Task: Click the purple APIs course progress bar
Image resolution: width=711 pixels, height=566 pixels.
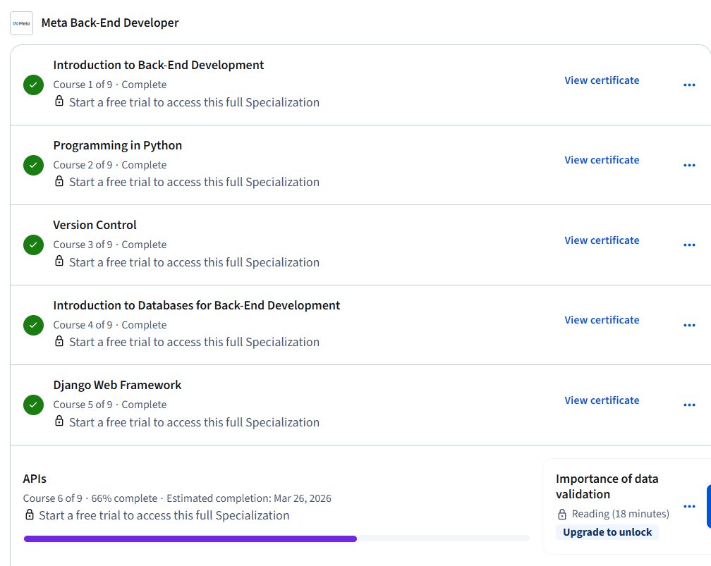Action: (x=190, y=539)
